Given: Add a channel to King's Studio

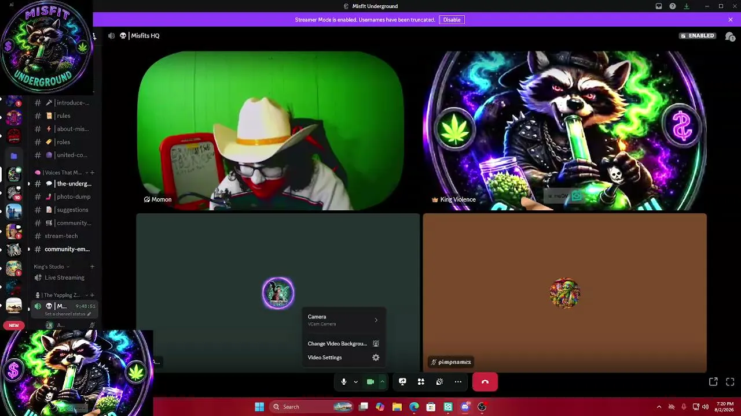Looking at the screenshot, I should (x=92, y=267).
